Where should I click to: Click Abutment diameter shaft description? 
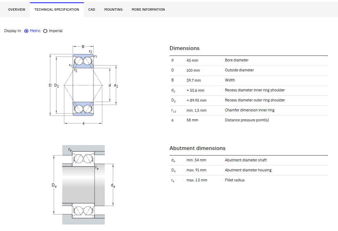click(246, 160)
